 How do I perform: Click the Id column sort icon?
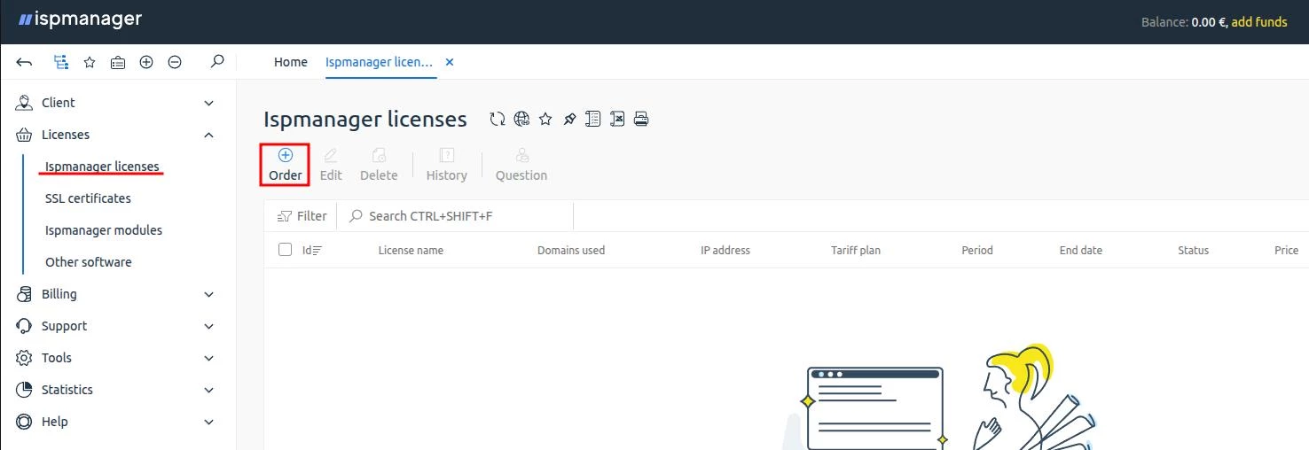pyautogui.click(x=317, y=251)
